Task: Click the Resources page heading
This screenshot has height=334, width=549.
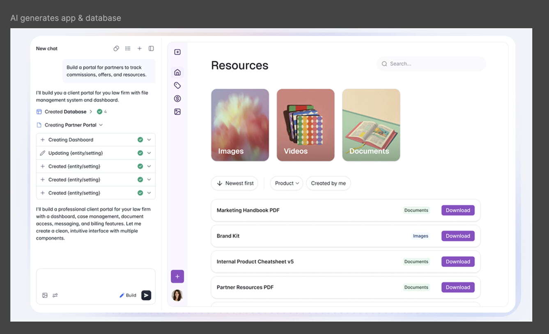Action: click(240, 65)
